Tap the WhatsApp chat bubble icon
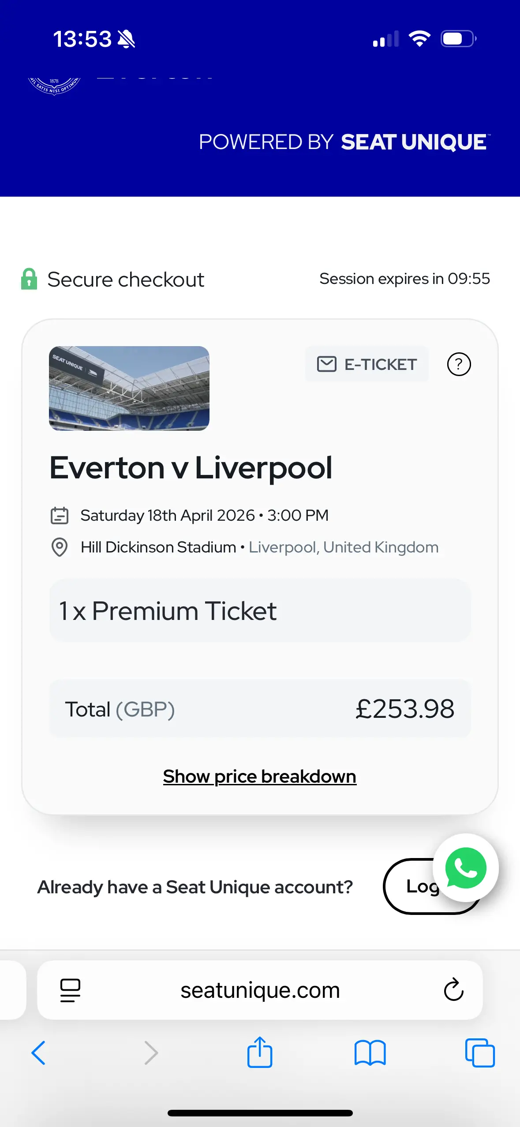Viewport: 520px width, 1127px height. 466,867
